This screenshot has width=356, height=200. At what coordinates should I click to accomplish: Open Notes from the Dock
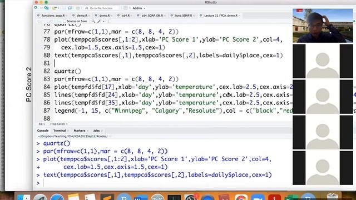click(73, 197)
